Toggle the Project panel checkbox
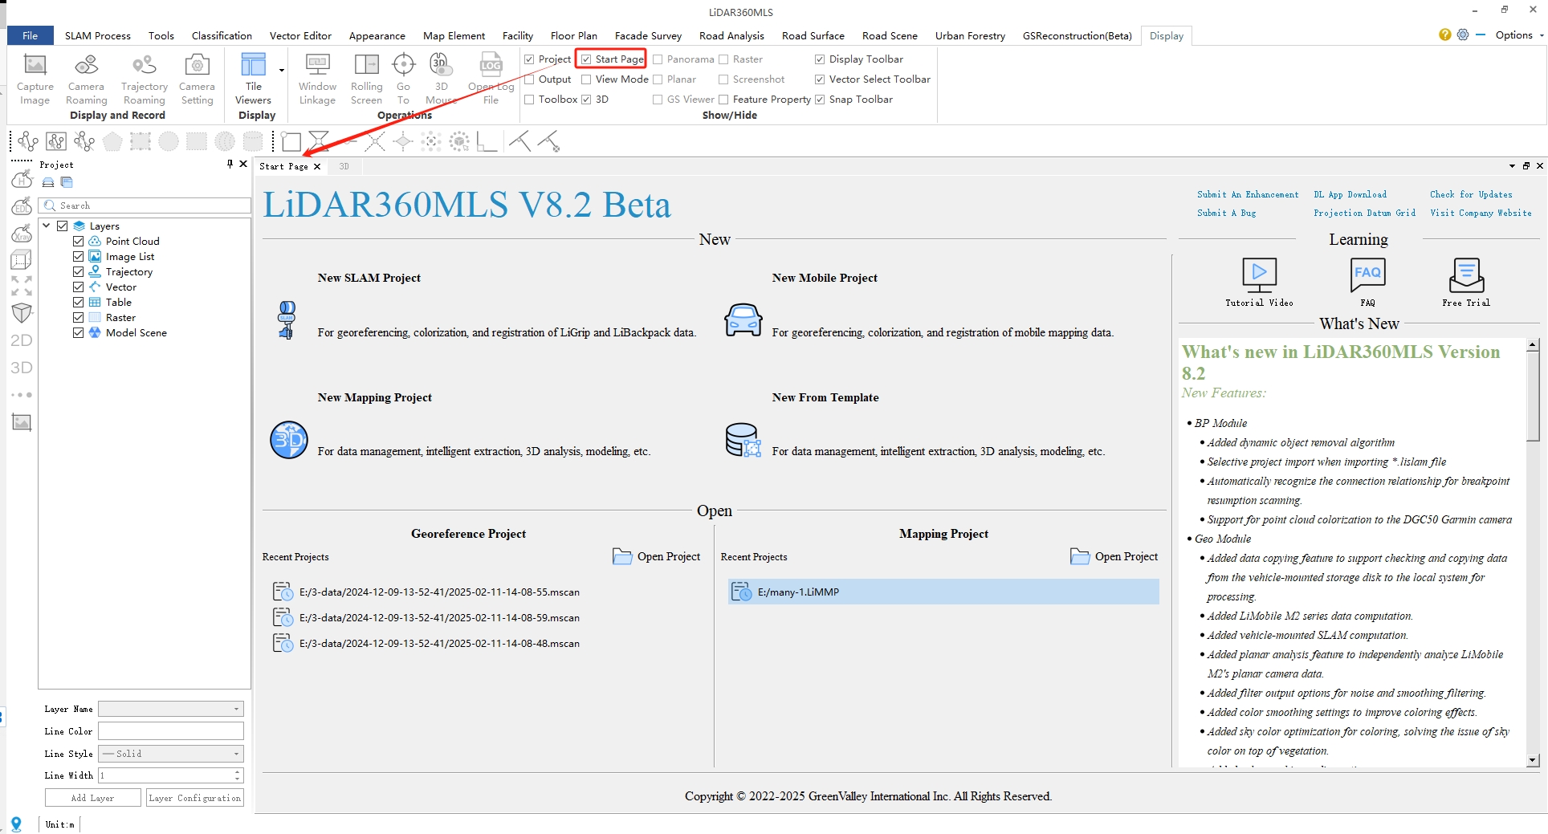Image resolution: width=1548 pixels, height=834 pixels. click(x=529, y=59)
